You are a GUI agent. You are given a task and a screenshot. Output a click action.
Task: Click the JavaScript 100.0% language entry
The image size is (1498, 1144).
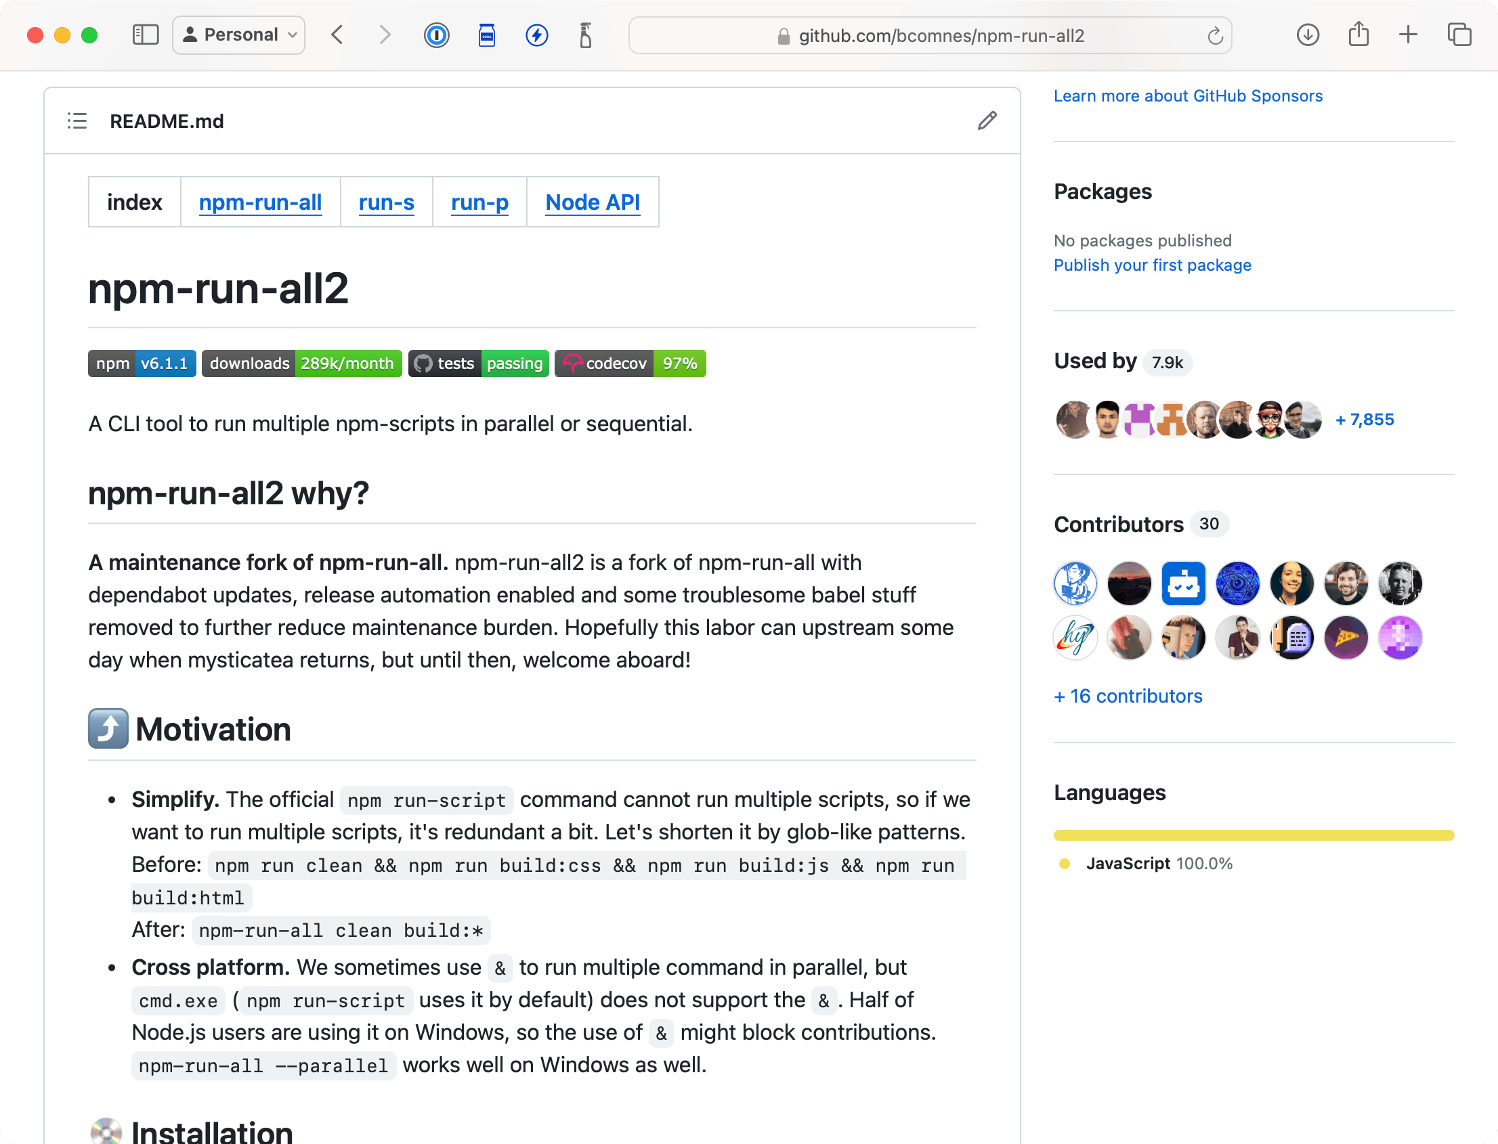pyautogui.click(x=1159, y=864)
